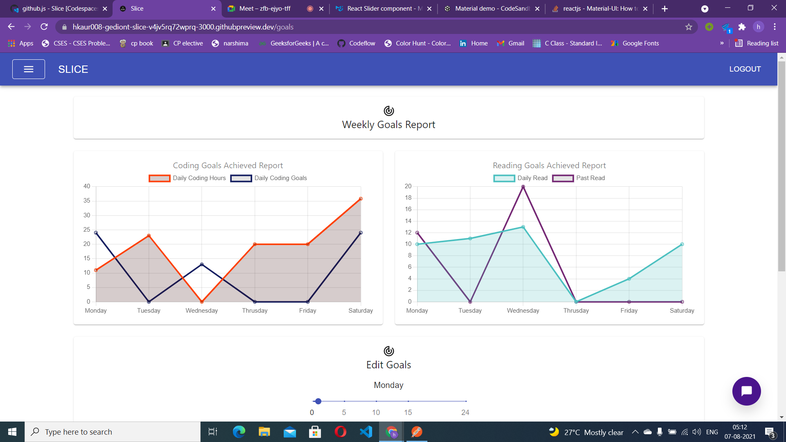Expand hidden bookmarks overflow chevron
Viewport: 786px width, 442px height.
point(722,43)
